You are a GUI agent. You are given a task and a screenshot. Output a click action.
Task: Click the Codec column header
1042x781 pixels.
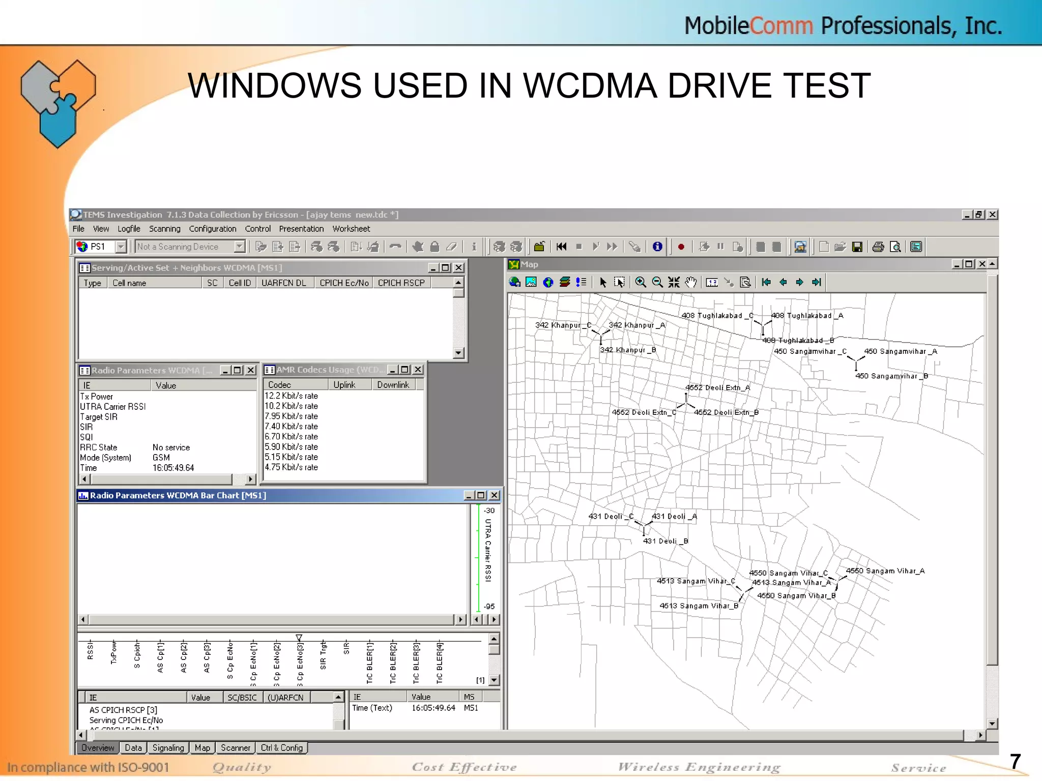[296, 385]
